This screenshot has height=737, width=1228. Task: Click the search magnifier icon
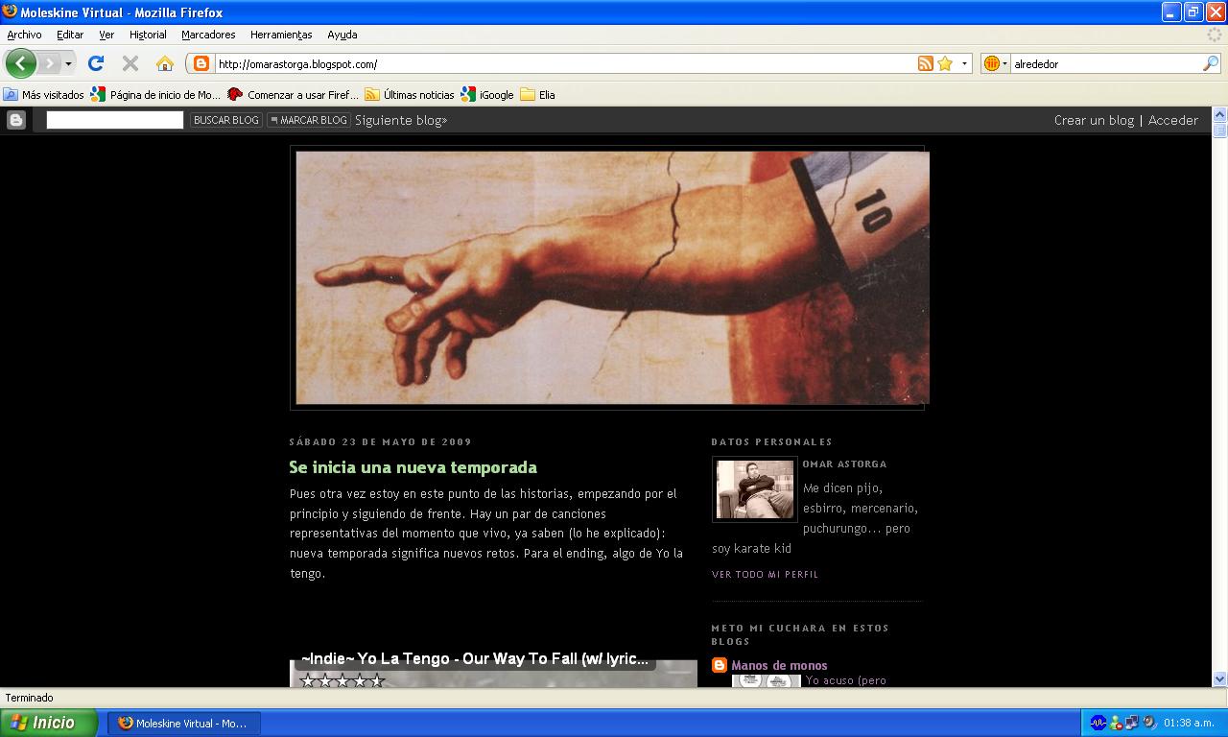[x=1211, y=63]
